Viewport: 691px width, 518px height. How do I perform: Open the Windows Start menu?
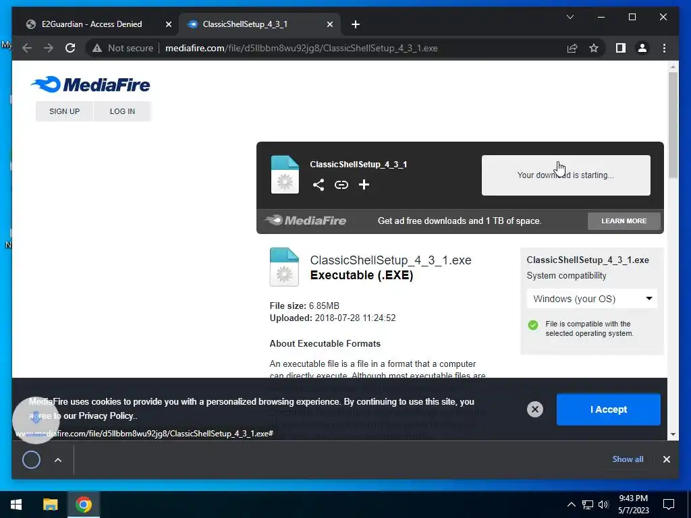pyautogui.click(x=16, y=505)
